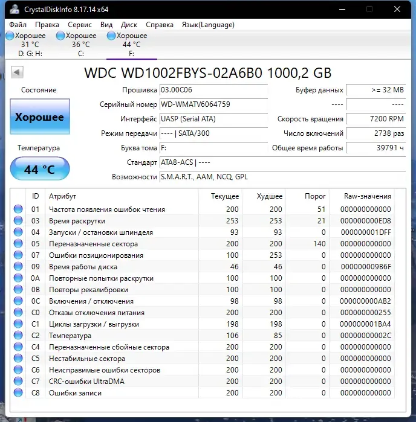The height and width of the screenshot is (422, 416).
Task: Click the status dot for attribute C2
Action: 18,335
